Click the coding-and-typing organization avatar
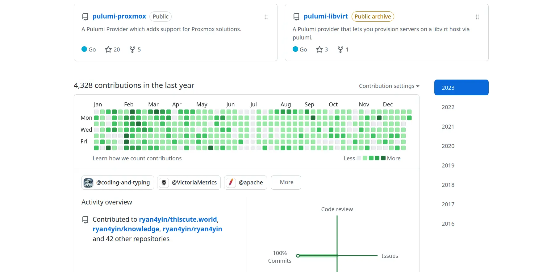The height and width of the screenshot is (272, 547). click(89, 183)
